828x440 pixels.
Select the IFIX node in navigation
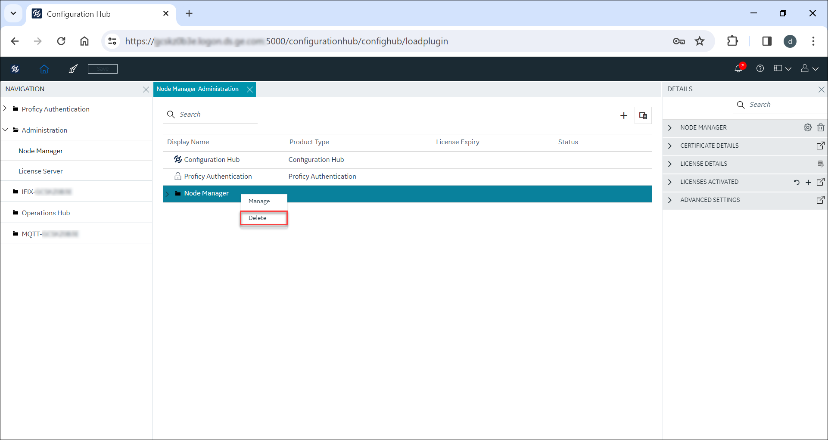tap(46, 192)
